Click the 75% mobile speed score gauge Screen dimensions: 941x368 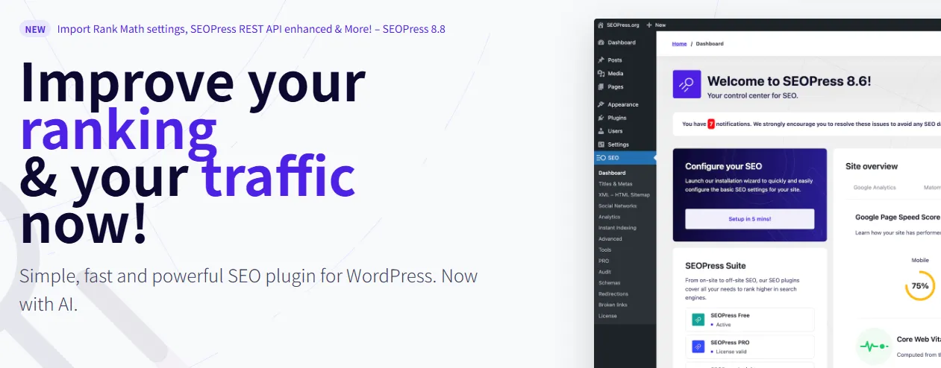tap(920, 286)
